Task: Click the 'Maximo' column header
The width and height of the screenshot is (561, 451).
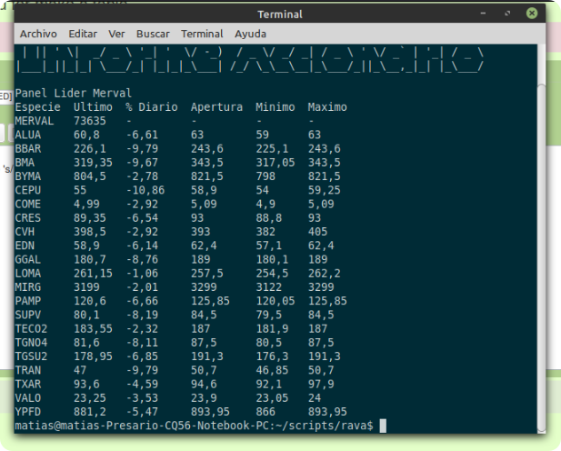Action: point(327,107)
